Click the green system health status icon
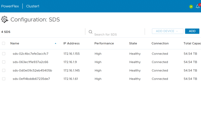The height and width of the screenshot is (130, 201). click(191, 7)
